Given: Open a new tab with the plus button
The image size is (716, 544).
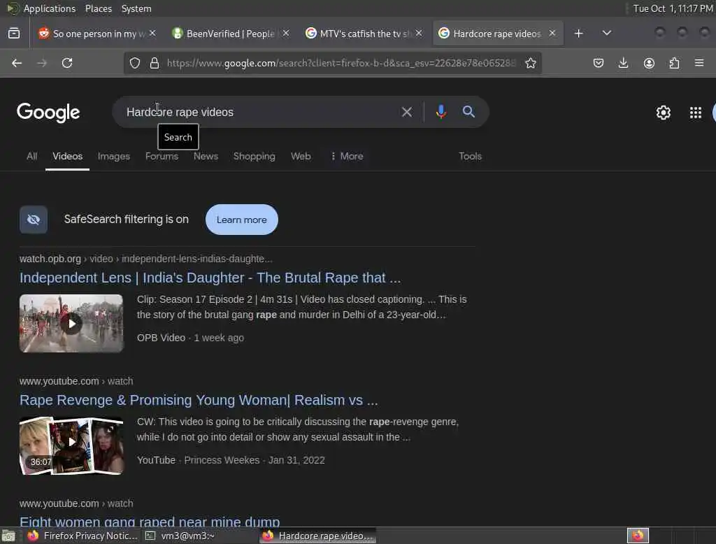Looking at the screenshot, I should [578, 34].
